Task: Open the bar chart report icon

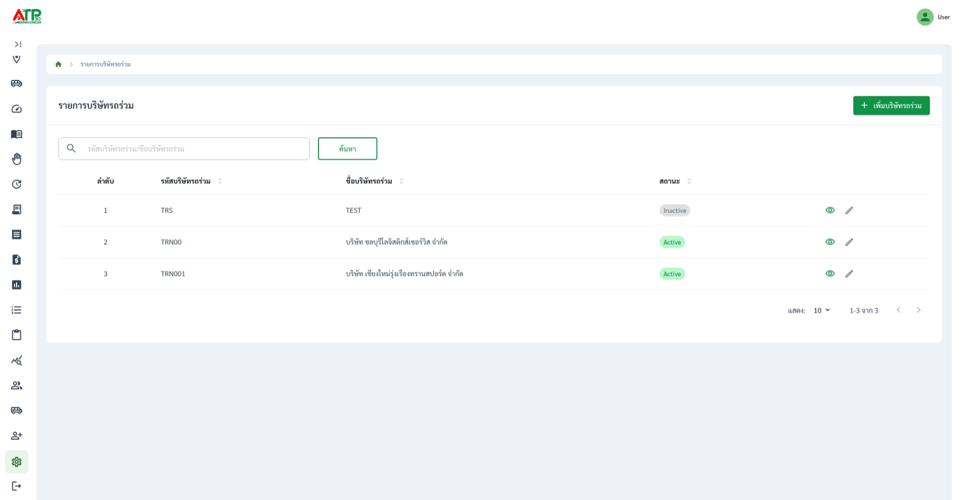Action: pyautogui.click(x=17, y=285)
